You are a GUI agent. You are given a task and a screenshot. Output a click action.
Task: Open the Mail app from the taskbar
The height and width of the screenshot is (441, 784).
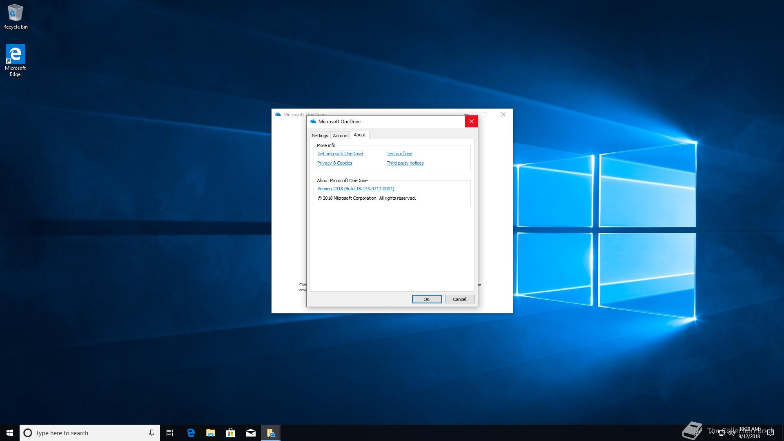pos(251,433)
